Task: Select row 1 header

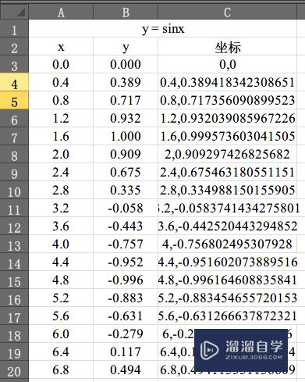Action: tap(15, 28)
